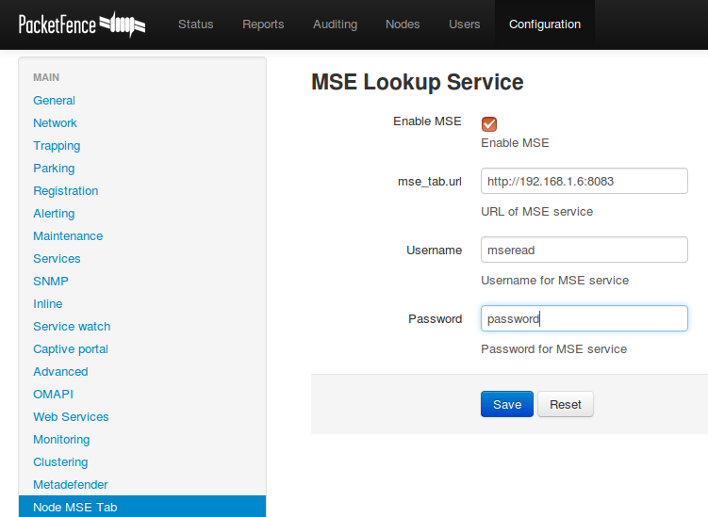The height and width of the screenshot is (517, 708).
Task: Open Service watch settings
Action: (72, 326)
